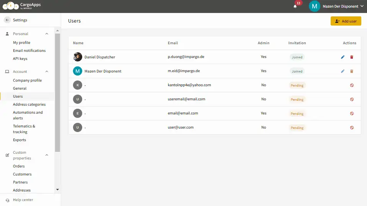Delete Daniel Dispatcher with trash icon
367x206 pixels.
coord(352,57)
